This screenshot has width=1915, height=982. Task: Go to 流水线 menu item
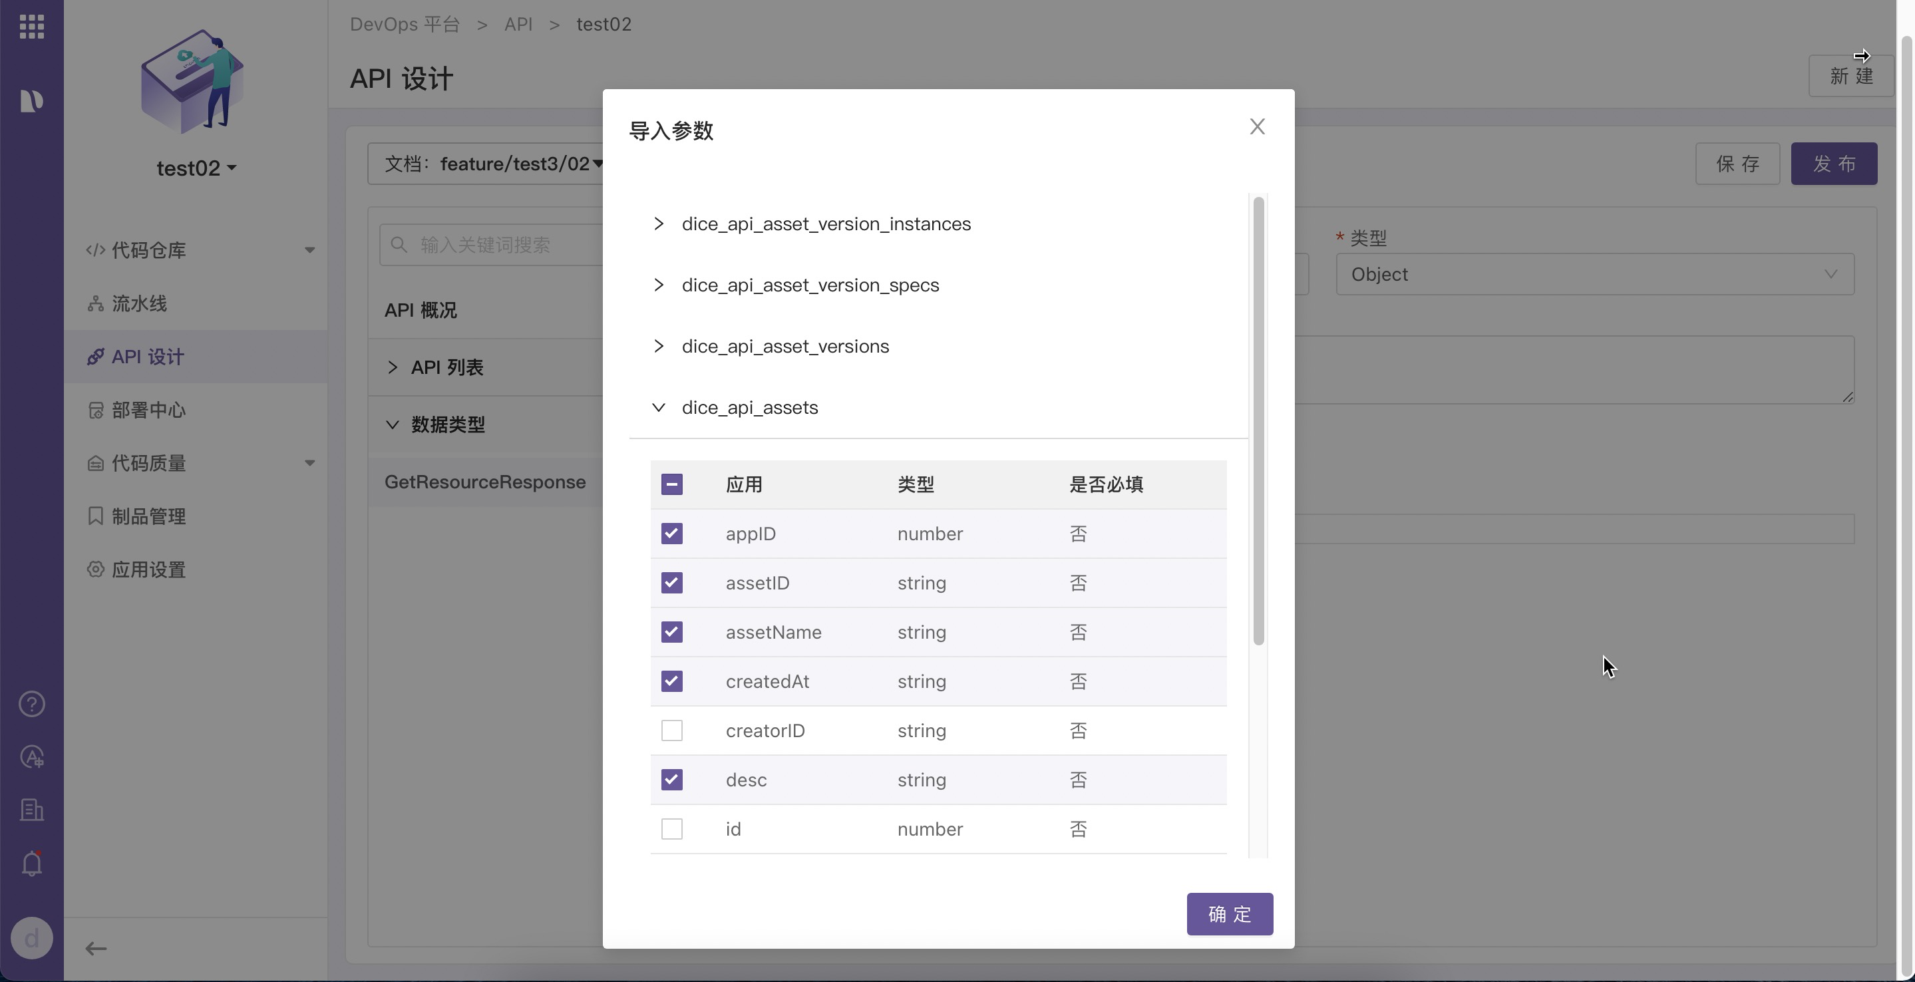tap(139, 303)
